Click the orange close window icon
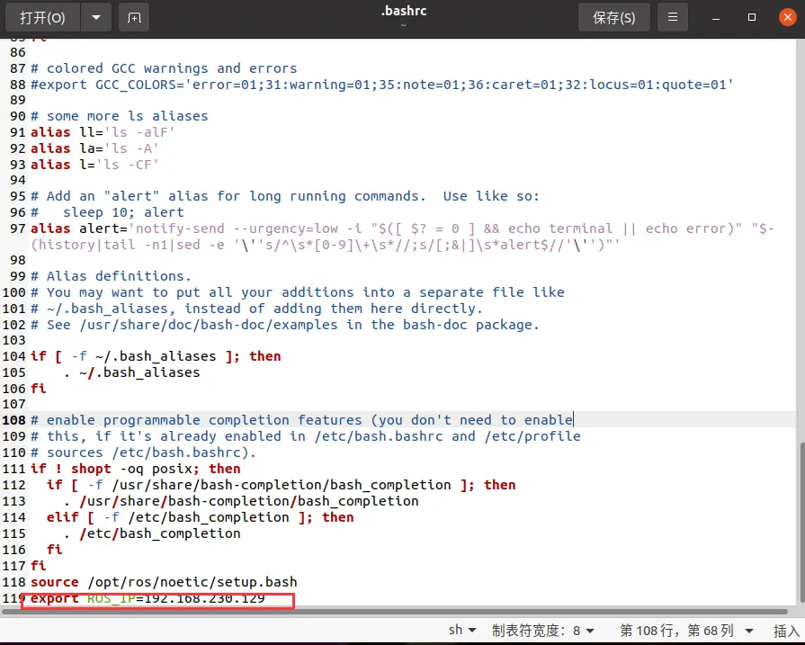The height and width of the screenshot is (645, 805). tap(788, 17)
